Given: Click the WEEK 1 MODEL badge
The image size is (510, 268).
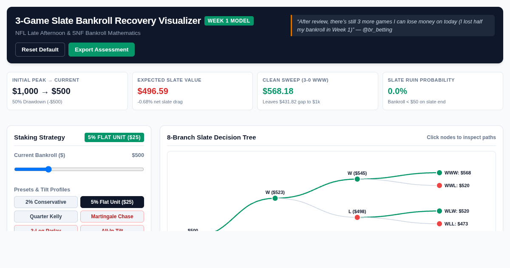Looking at the screenshot, I should pos(229,21).
